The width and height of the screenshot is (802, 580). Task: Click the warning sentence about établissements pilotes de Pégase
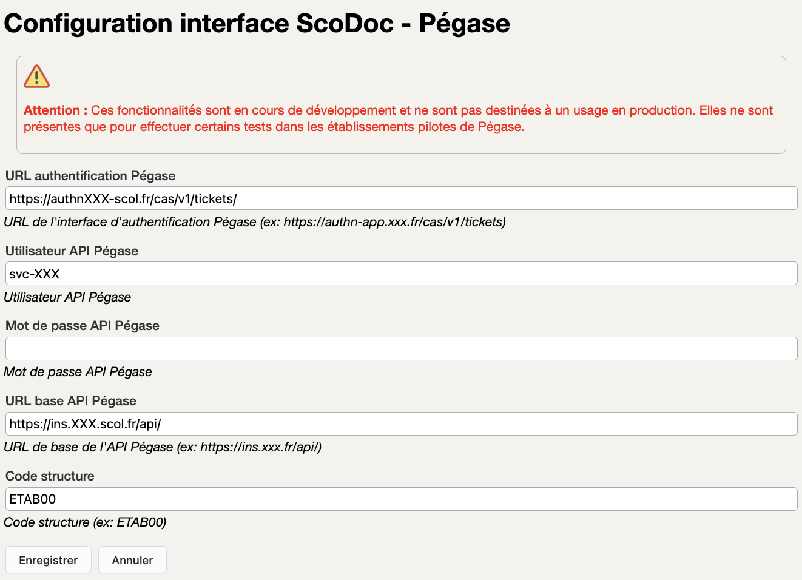pos(399,118)
